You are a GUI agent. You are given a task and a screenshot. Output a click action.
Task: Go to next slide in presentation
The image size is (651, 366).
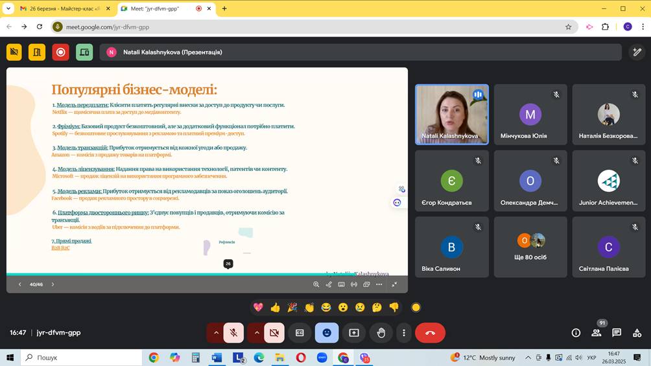[x=53, y=284]
